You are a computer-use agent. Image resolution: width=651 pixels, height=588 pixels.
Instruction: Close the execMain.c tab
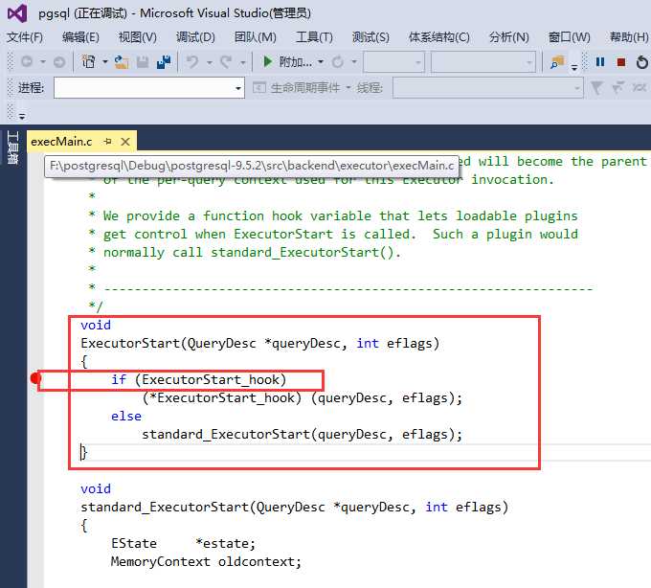(x=125, y=142)
